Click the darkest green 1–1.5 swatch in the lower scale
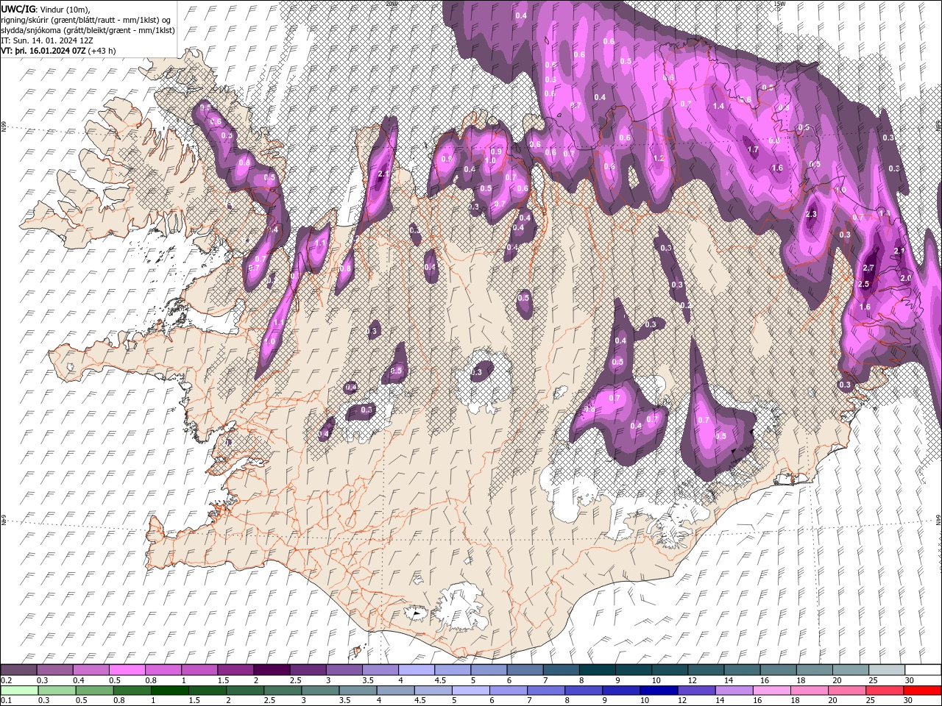Screen dimensions: 942x706 (169, 690)
